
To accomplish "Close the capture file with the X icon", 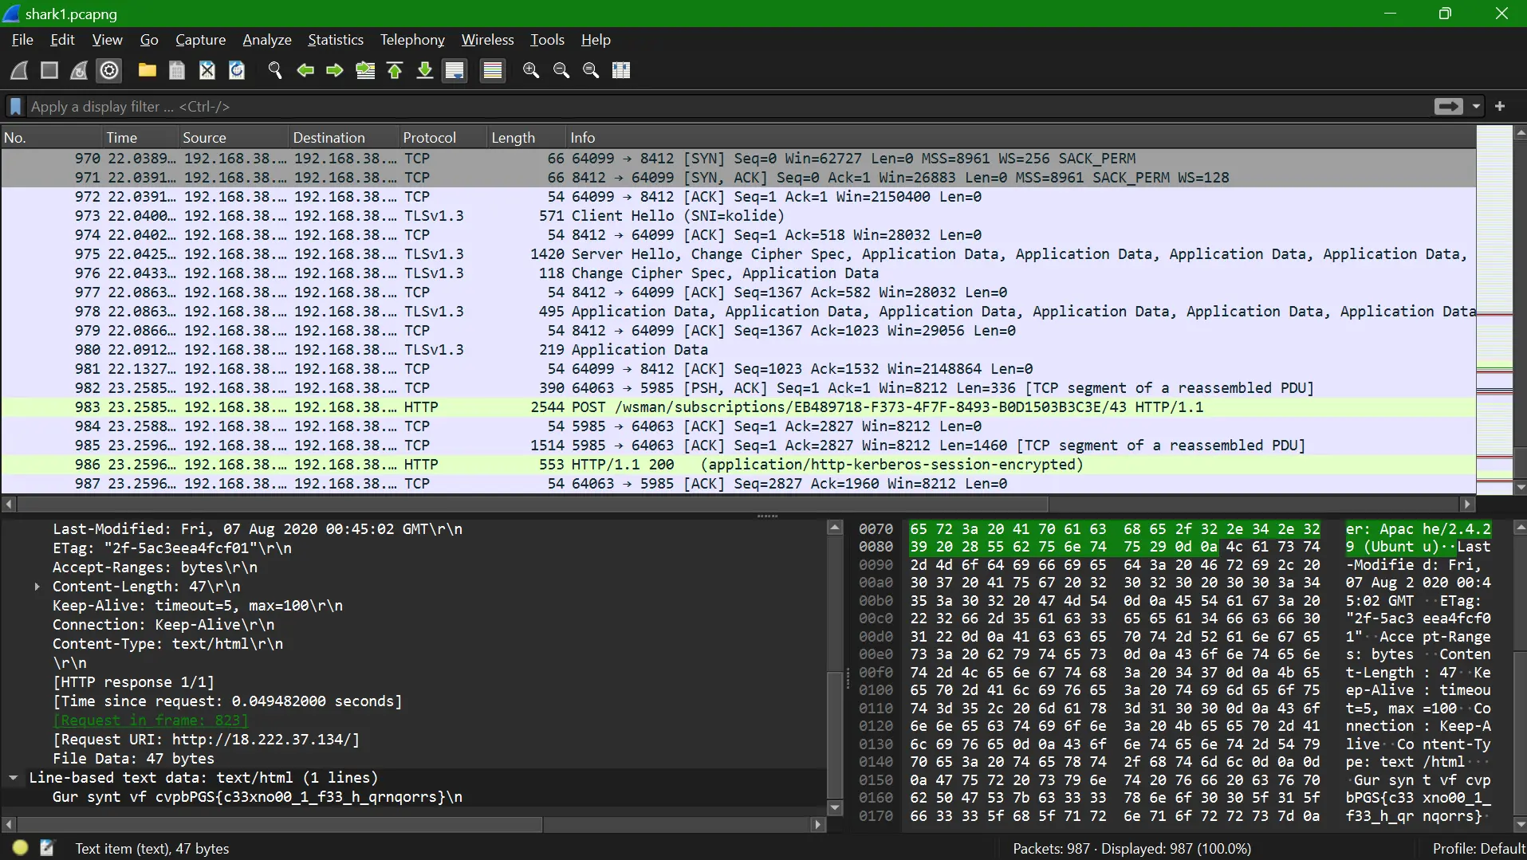I will point(207,70).
